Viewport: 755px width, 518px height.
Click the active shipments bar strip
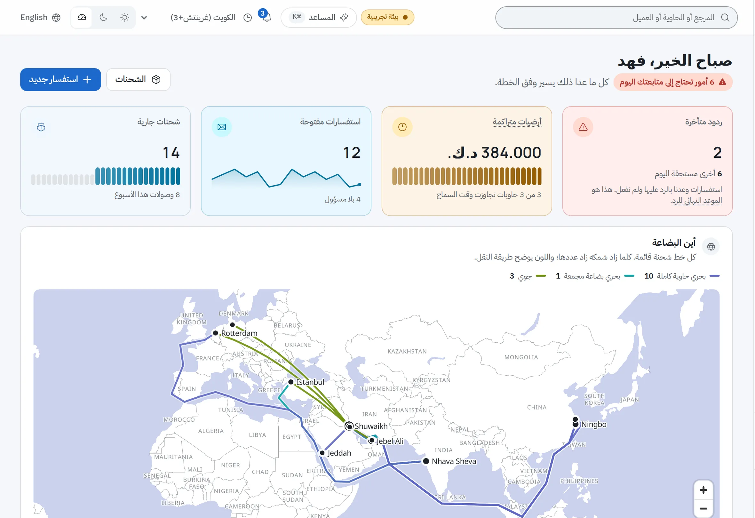tap(106, 176)
